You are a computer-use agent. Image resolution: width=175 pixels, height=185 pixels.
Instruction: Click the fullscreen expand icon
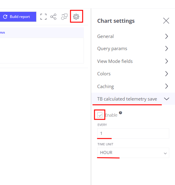(43, 17)
